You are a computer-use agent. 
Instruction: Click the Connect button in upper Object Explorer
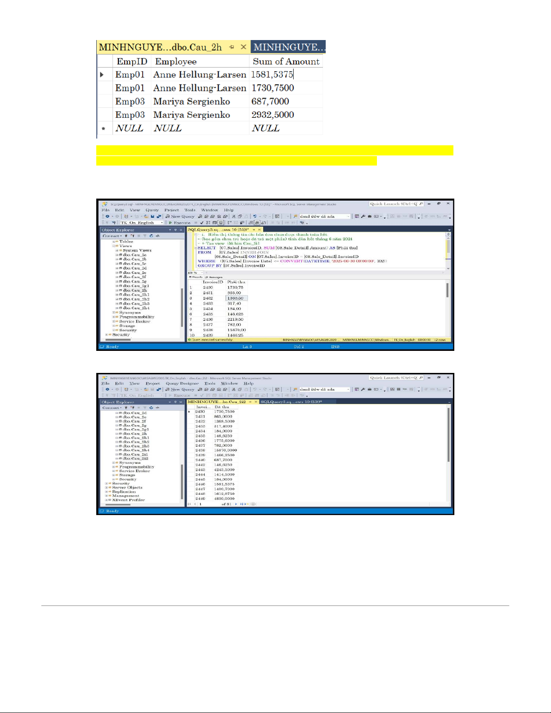click(x=111, y=236)
